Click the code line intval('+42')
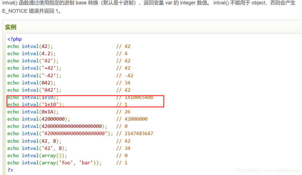This screenshot has height=175, width=302. pos(34,68)
